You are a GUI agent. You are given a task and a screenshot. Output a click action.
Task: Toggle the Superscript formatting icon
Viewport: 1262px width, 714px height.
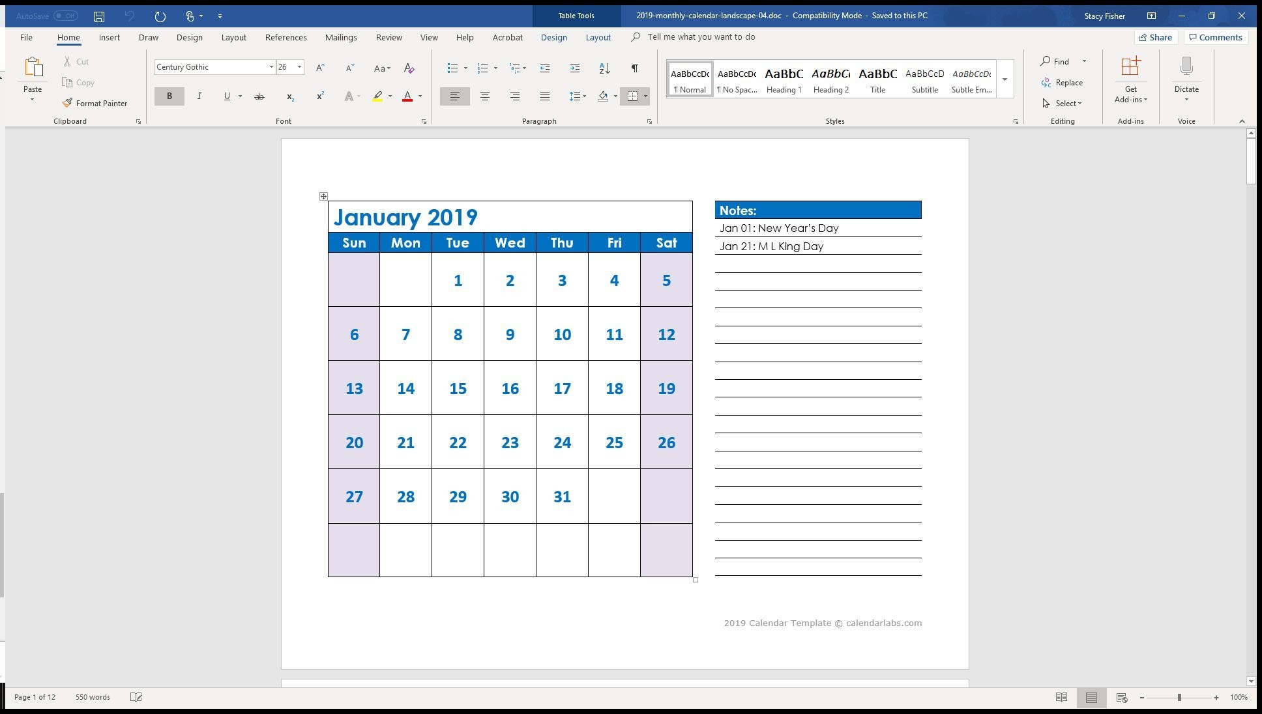pos(319,96)
